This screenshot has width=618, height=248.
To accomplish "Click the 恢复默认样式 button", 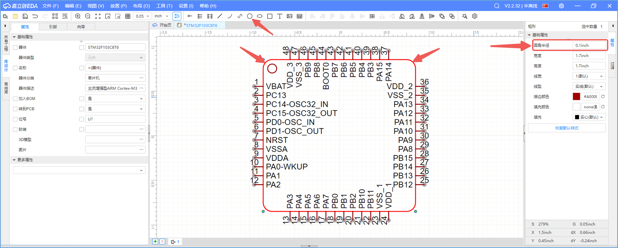I will (x=566, y=128).
